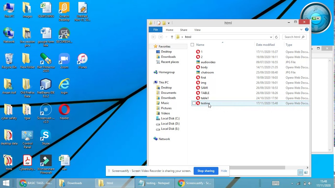The image size is (335, 188).
Task: Launch Skype from the desktop
Action: 46,137
